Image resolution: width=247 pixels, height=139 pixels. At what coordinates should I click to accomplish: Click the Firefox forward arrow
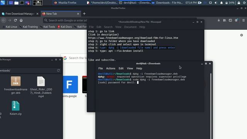pyautogui.click(x=10, y=20)
